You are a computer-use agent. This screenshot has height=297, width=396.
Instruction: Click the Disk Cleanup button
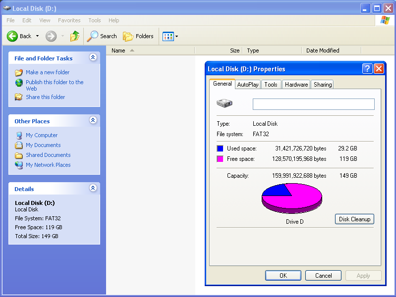(x=354, y=219)
